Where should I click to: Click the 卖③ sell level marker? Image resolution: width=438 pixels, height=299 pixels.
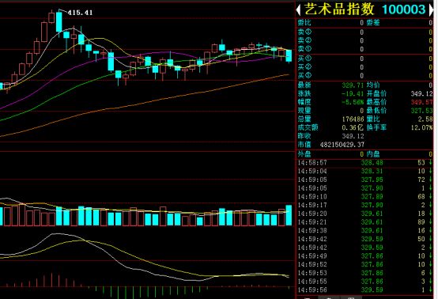tap(304, 32)
